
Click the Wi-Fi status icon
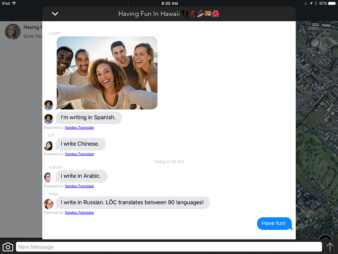(x=14, y=3)
